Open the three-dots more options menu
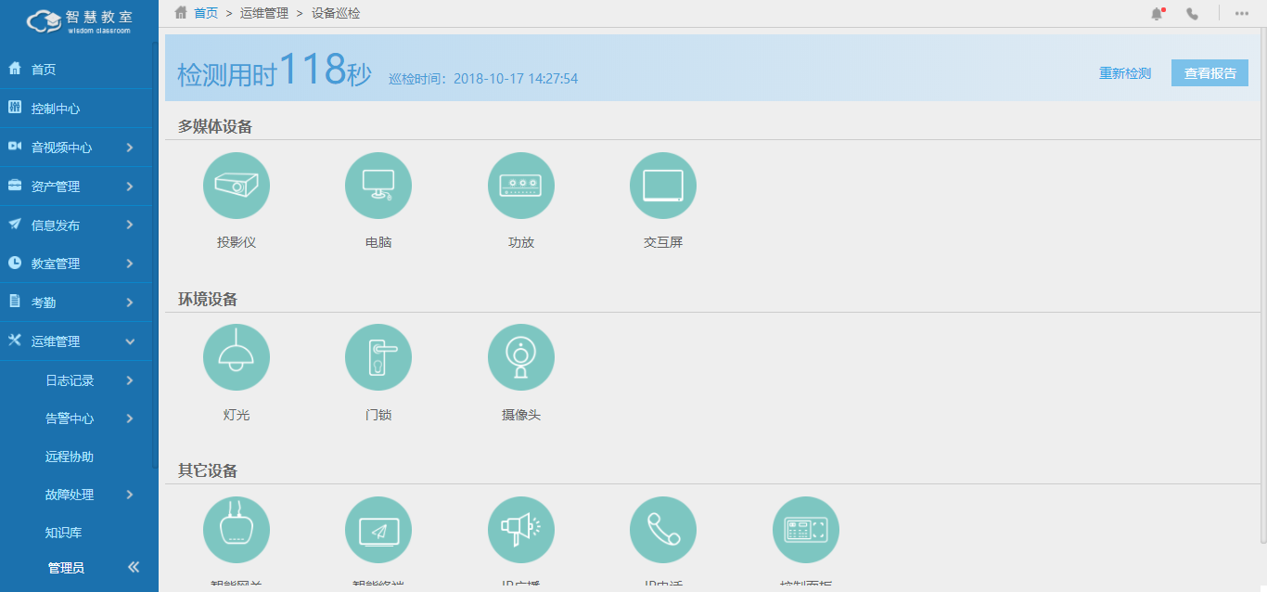1267x592 pixels. (x=1241, y=14)
